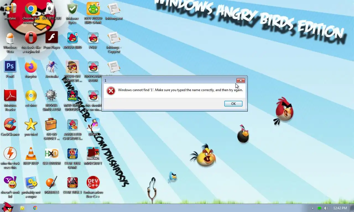Select the "you tried" star icon

tap(31, 127)
